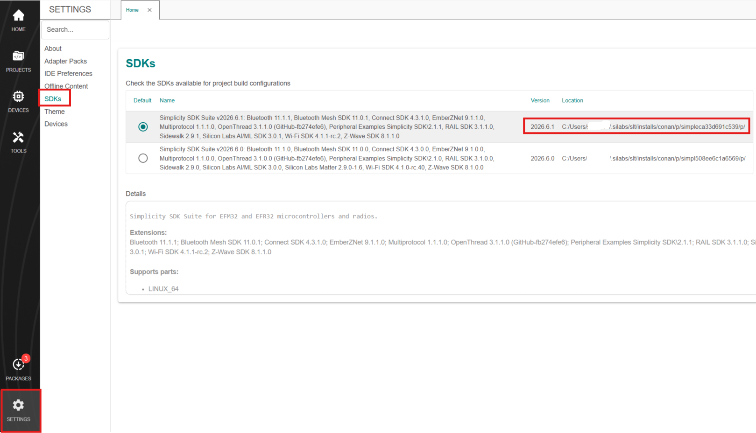Image resolution: width=756 pixels, height=433 pixels.
Task: Click the SDKs page heading
Action: (141, 63)
